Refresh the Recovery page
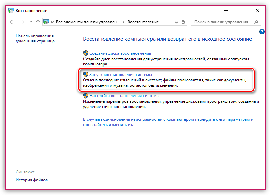This screenshot has width=271, height=195. coord(183,22)
